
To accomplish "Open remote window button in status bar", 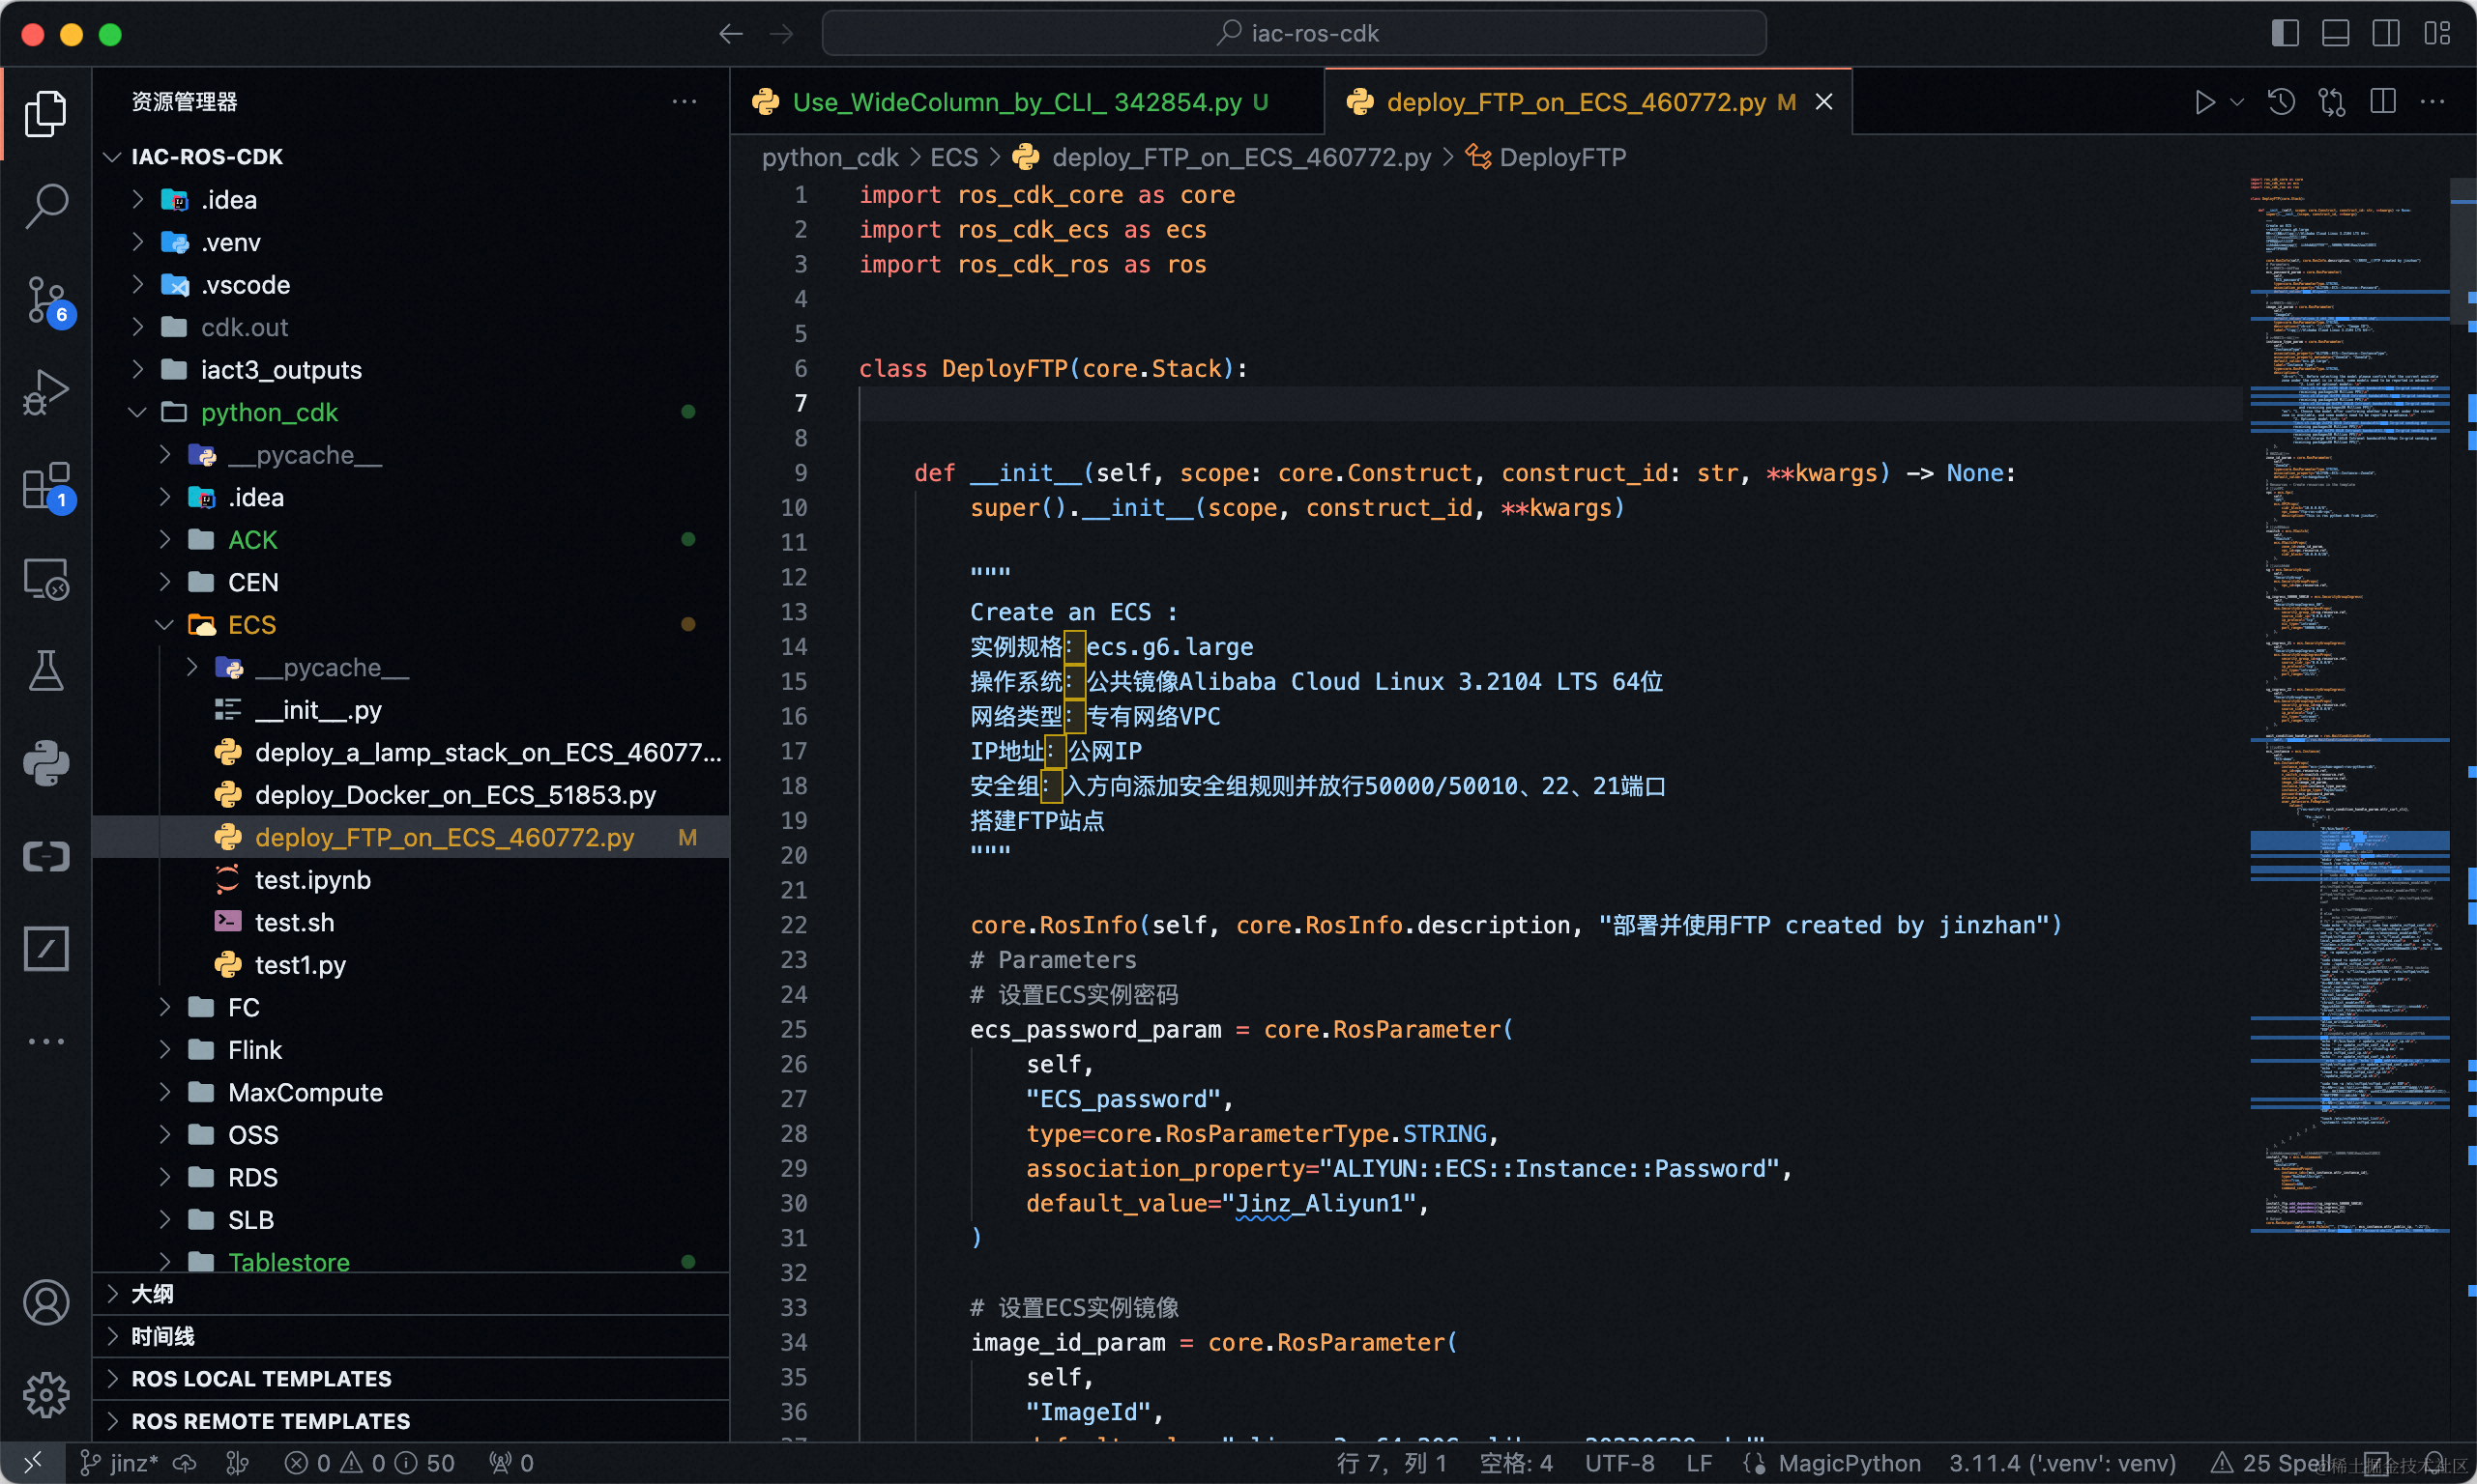I will [x=33, y=1463].
